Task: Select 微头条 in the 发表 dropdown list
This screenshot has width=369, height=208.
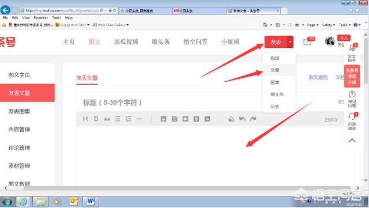Action: [279, 94]
